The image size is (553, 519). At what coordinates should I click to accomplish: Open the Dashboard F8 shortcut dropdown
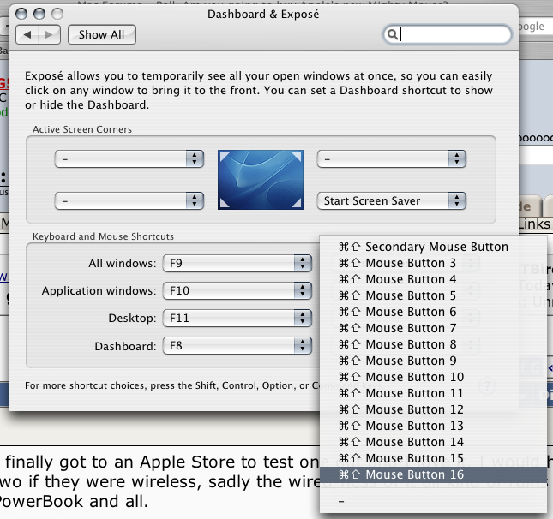pyautogui.click(x=237, y=346)
